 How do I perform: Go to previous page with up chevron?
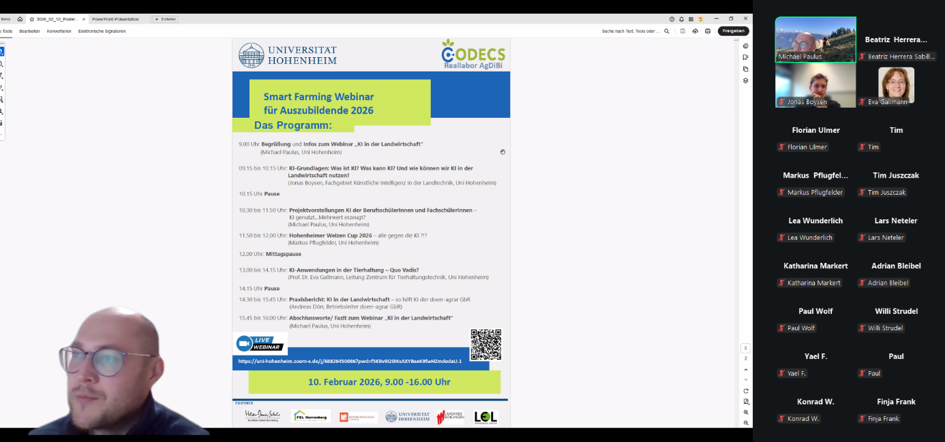[746, 369]
